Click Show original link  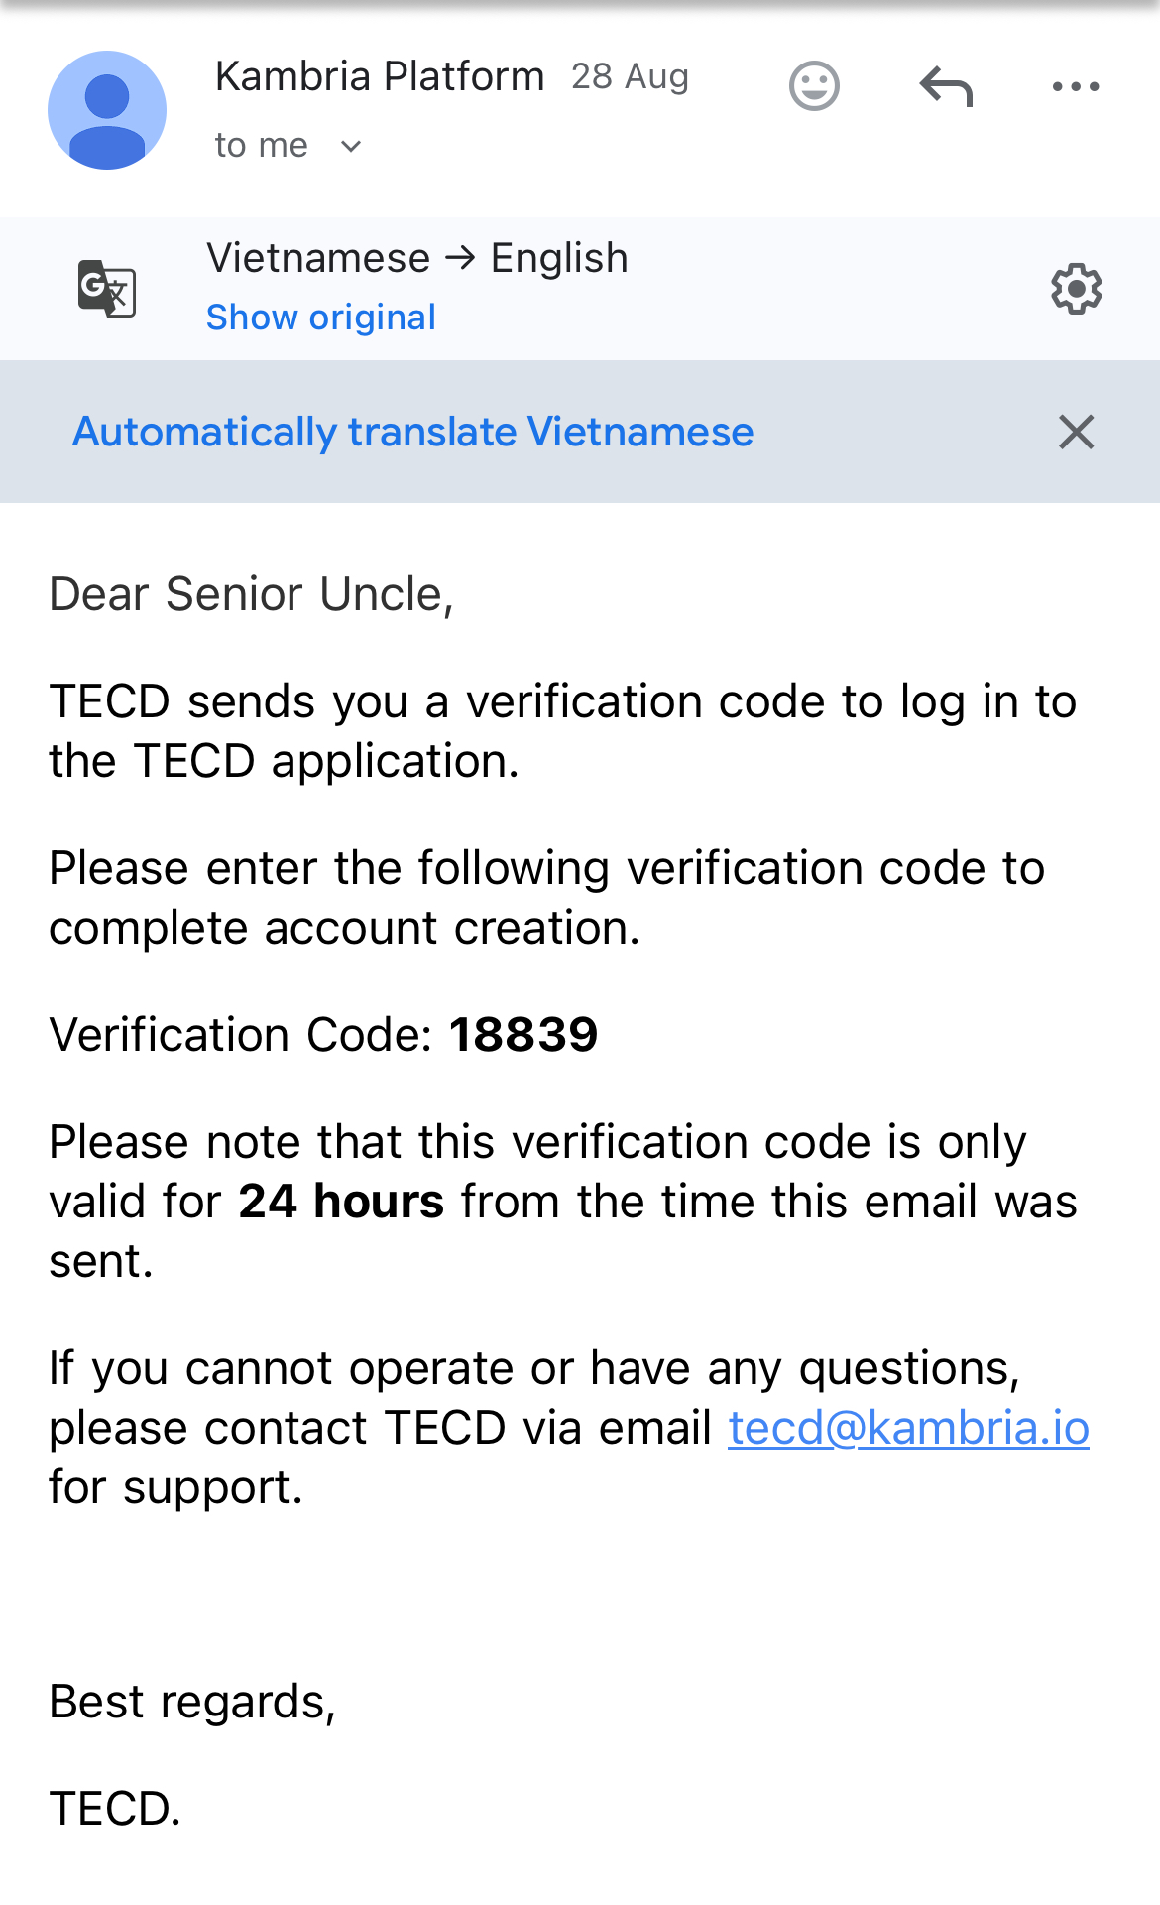pyautogui.click(x=320, y=317)
